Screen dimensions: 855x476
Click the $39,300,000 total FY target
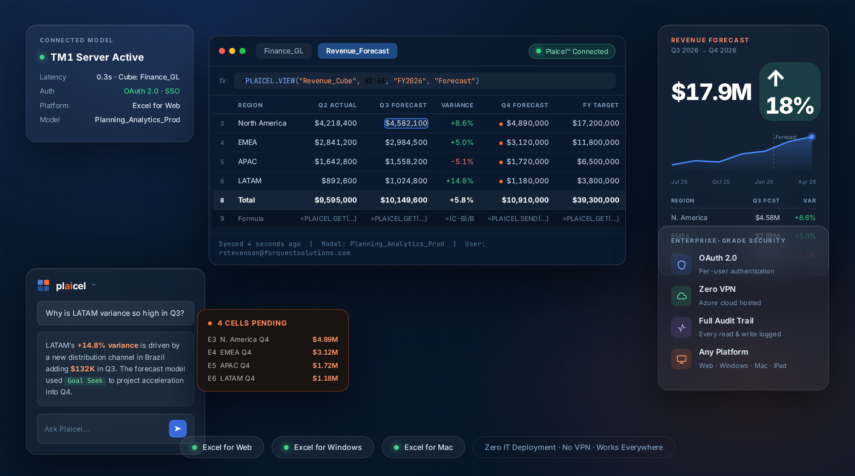tap(596, 200)
